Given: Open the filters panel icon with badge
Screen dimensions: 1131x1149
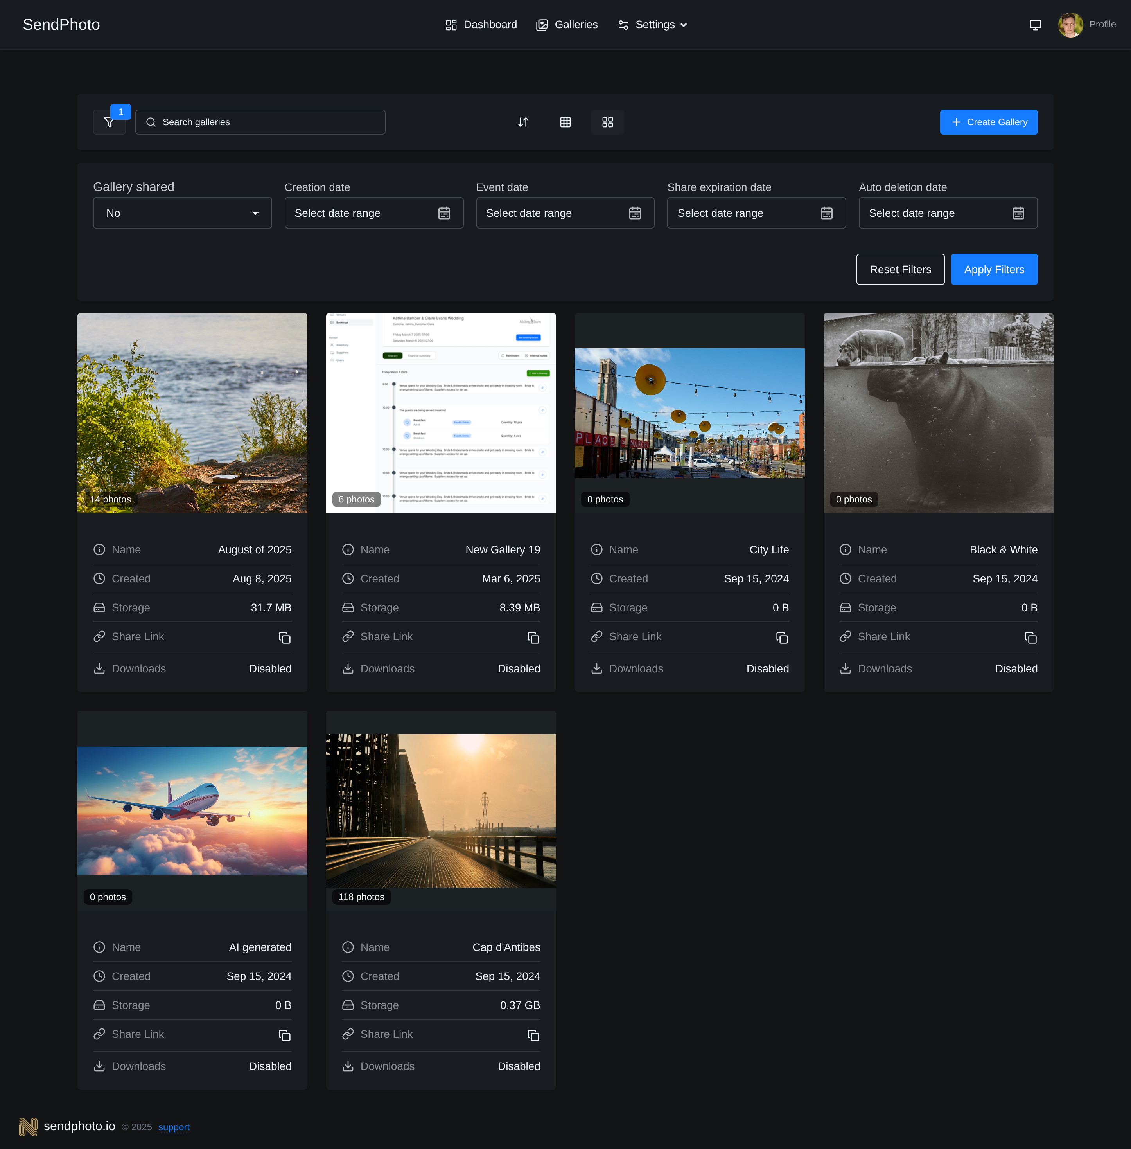Looking at the screenshot, I should pos(109,122).
